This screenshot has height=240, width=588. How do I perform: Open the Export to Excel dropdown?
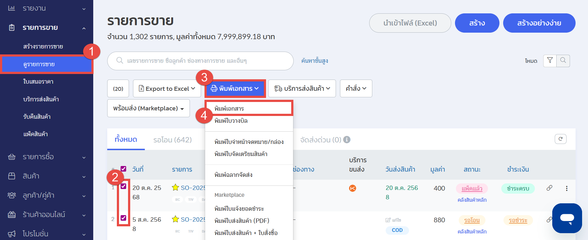click(167, 89)
